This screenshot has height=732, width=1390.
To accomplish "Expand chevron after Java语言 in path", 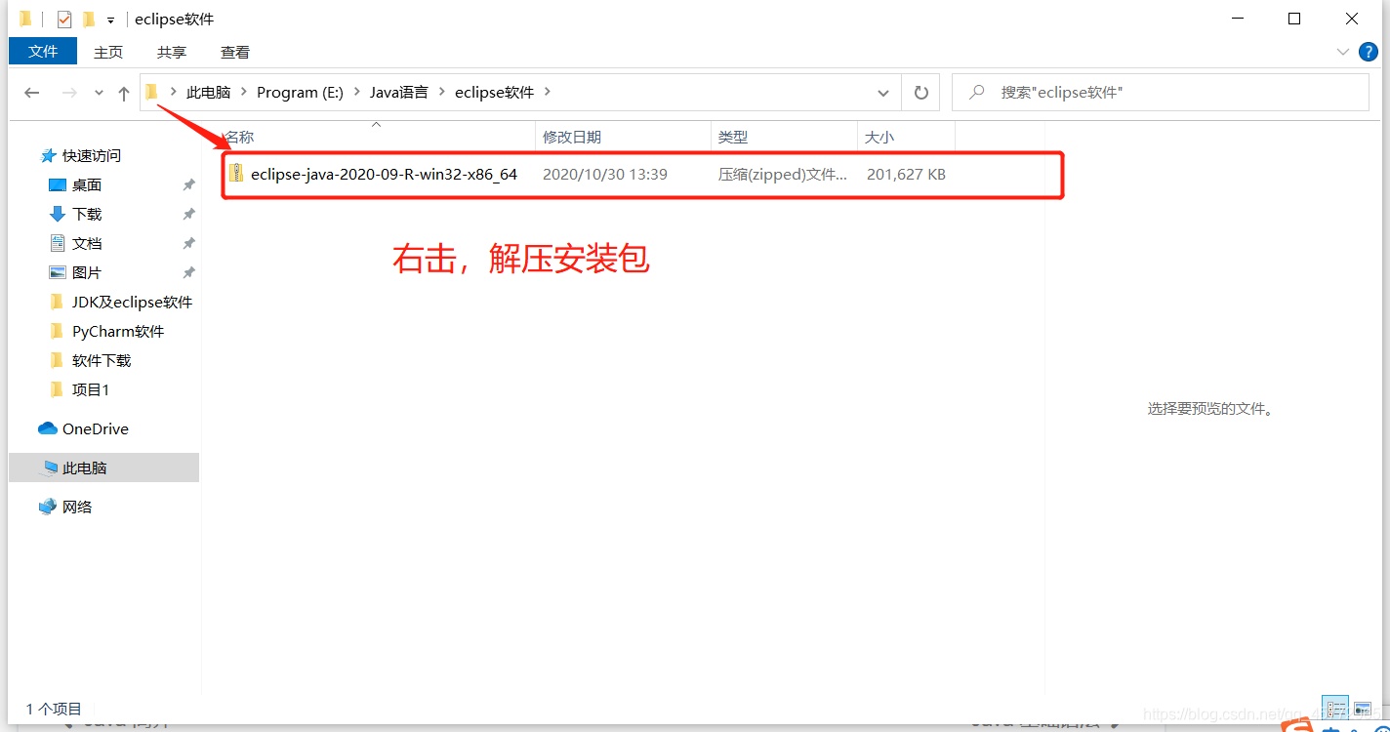I will [442, 93].
